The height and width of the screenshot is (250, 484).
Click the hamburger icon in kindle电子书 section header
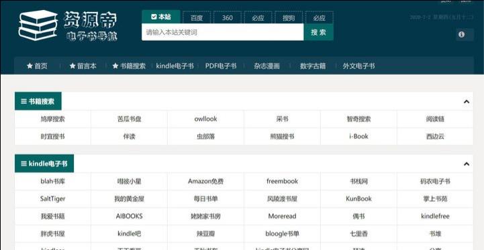click(23, 164)
